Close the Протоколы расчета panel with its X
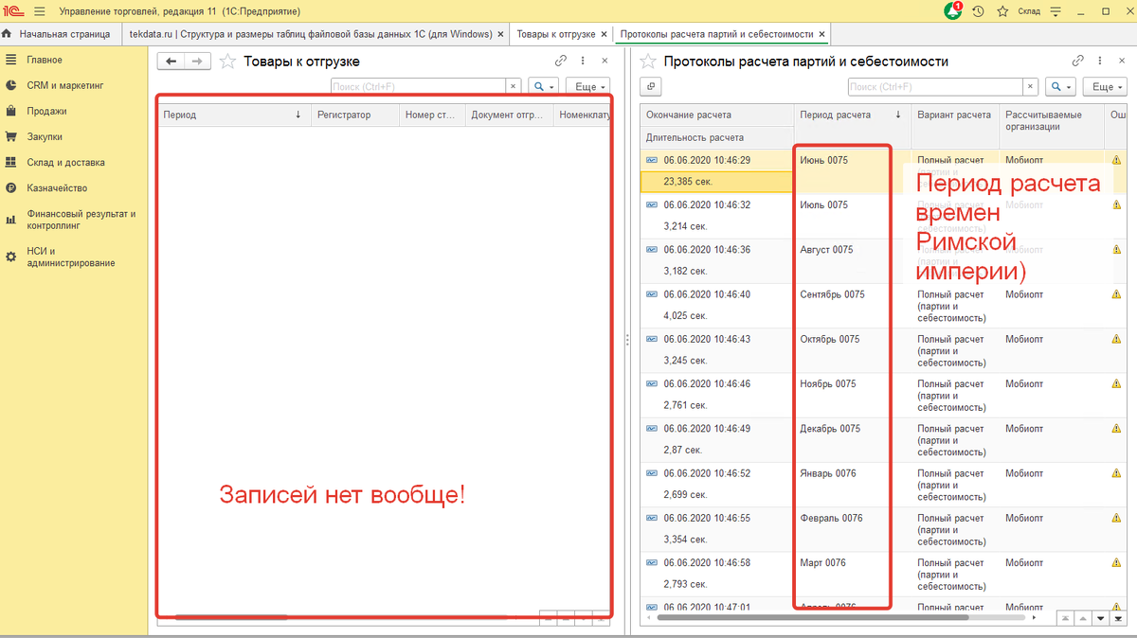The image size is (1137, 638). click(1121, 61)
